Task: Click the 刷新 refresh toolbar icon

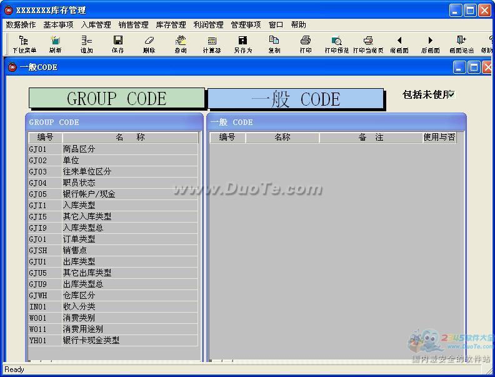Action: click(x=55, y=44)
